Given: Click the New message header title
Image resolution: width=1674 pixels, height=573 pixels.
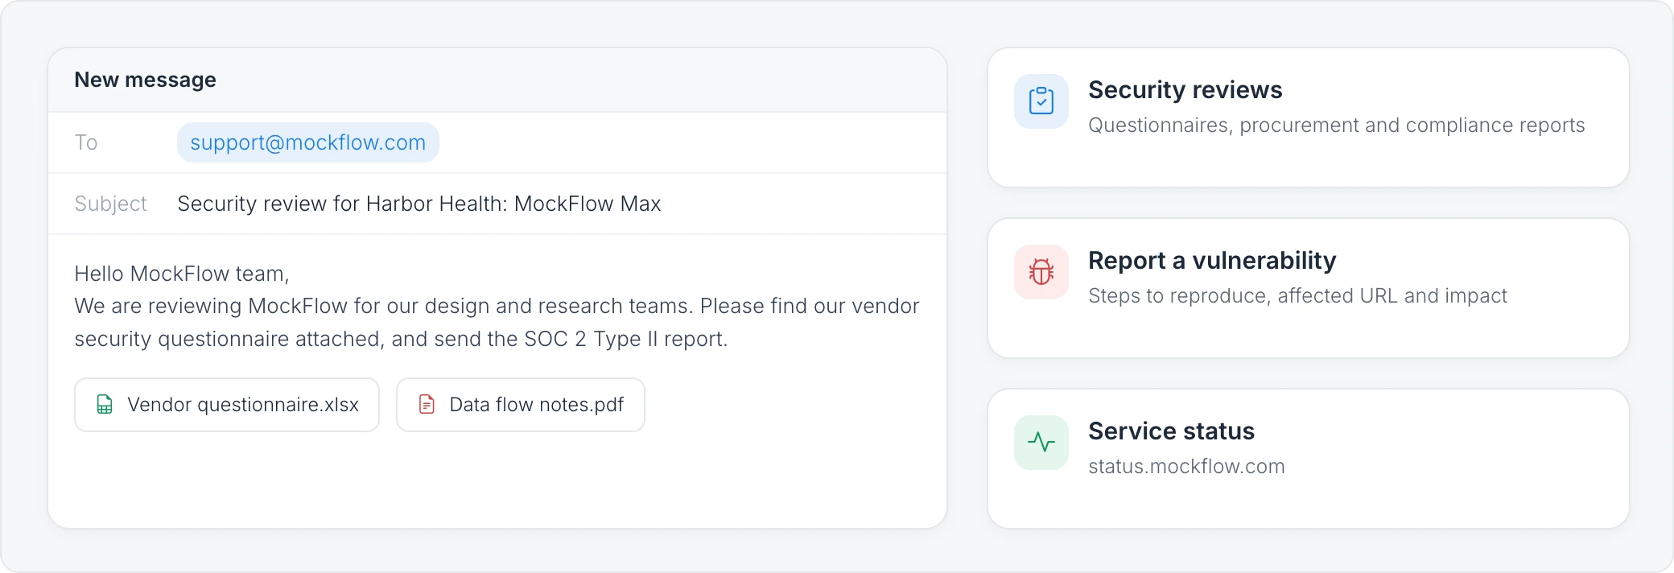Looking at the screenshot, I should click(x=146, y=80).
